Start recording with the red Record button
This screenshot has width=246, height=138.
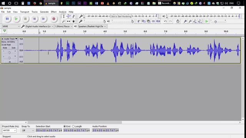pyautogui.click(x=54, y=19)
